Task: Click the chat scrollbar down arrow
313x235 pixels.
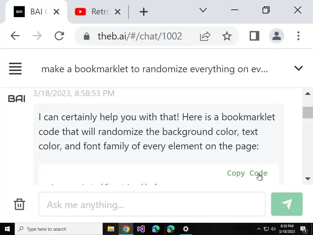Action: click(308, 179)
